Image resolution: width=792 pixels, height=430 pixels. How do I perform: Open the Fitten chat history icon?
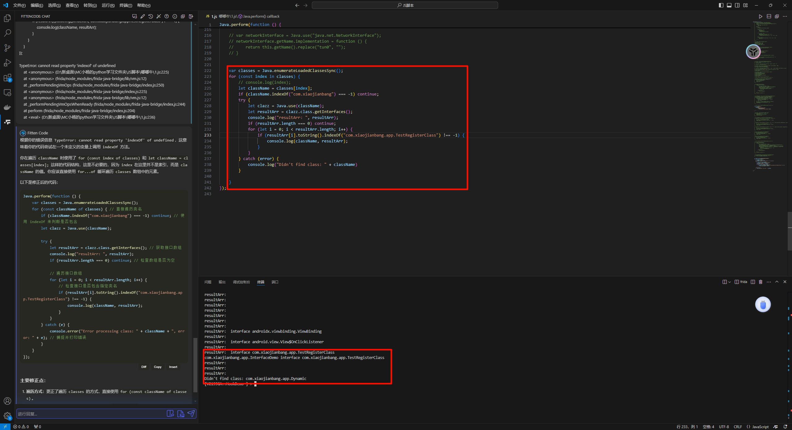pos(151,16)
